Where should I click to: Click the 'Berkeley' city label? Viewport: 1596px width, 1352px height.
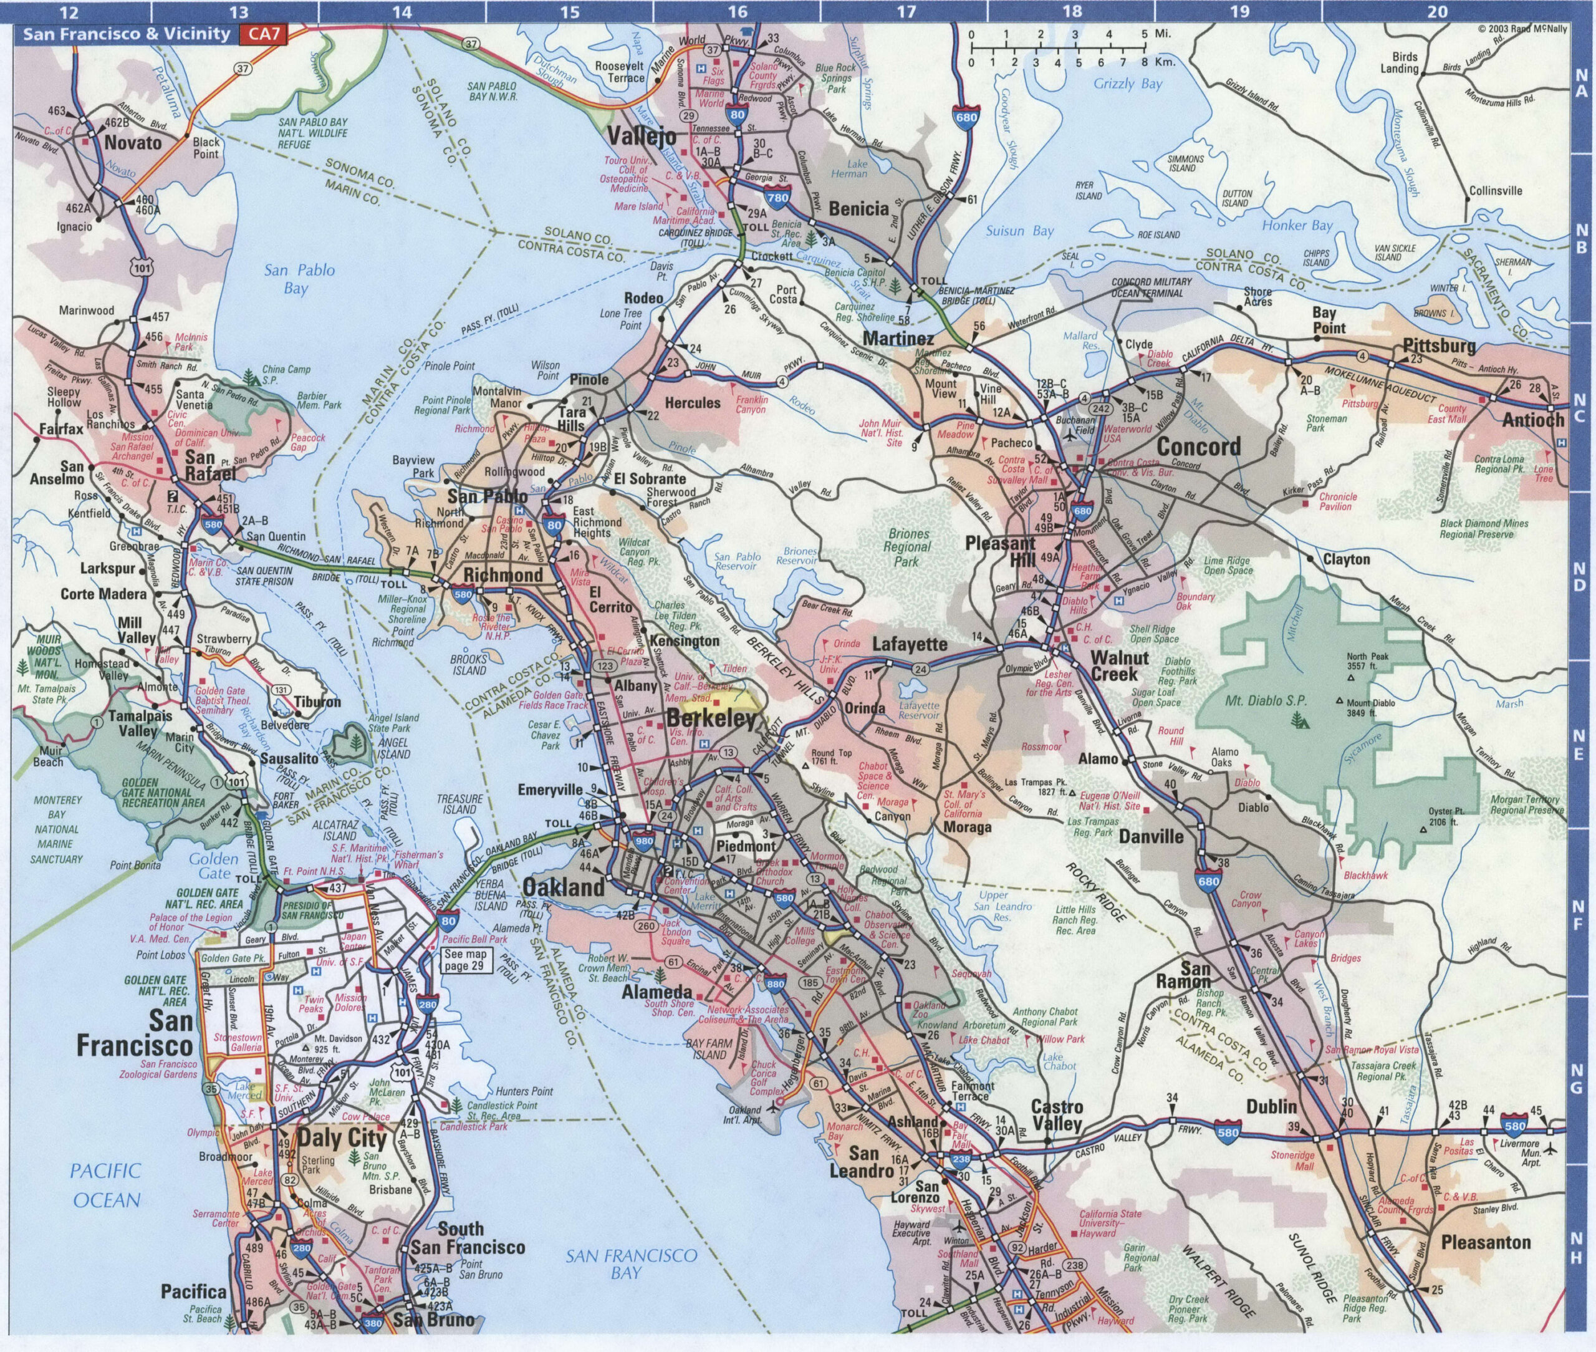click(712, 720)
